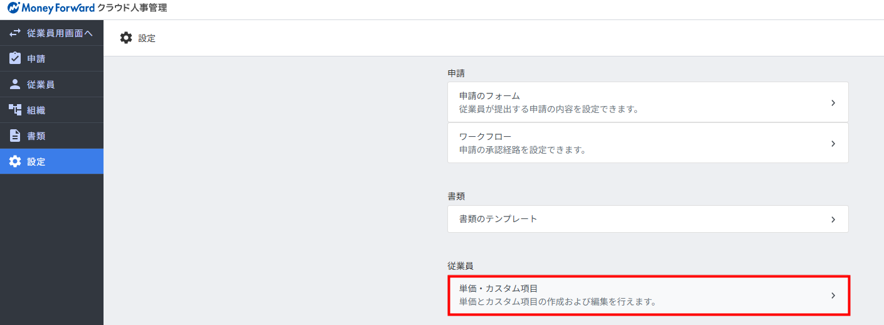
Task: Click the person icon beside 従業員
Action: pos(15,84)
